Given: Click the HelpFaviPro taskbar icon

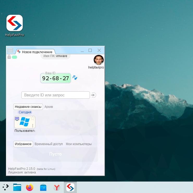Looking at the screenshot, I should (x=70, y=187).
